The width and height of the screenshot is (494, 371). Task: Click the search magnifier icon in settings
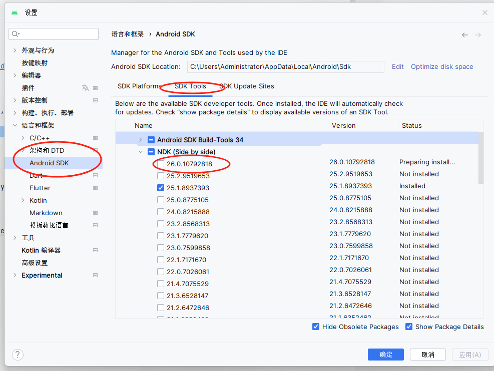(x=16, y=34)
